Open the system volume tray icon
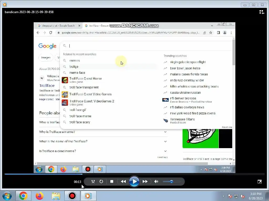269x201 pixels. [x=242, y=196]
